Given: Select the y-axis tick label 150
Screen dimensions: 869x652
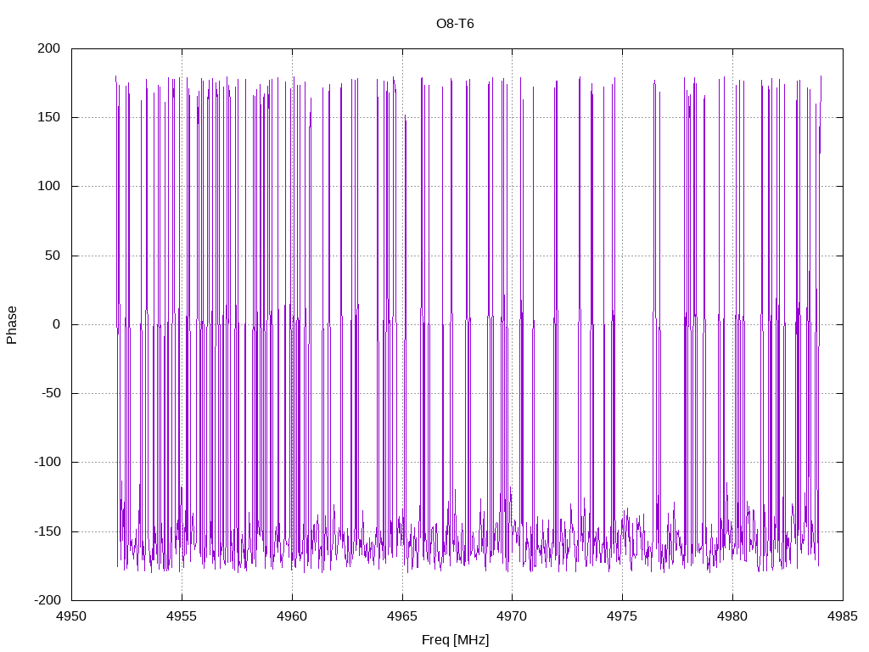Looking at the screenshot, I should [x=48, y=117].
